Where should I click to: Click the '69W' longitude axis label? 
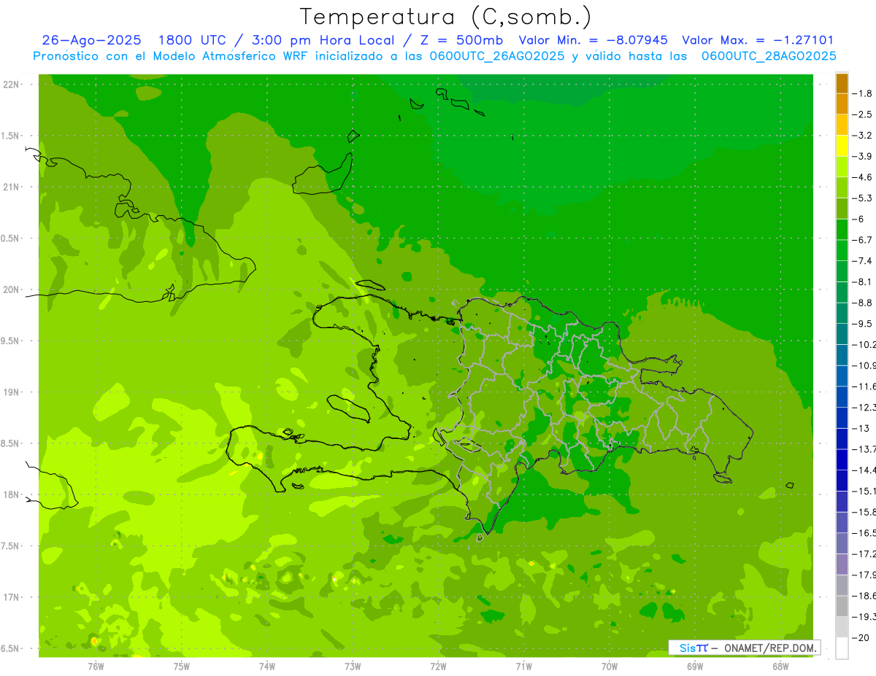(x=695, y=667)
